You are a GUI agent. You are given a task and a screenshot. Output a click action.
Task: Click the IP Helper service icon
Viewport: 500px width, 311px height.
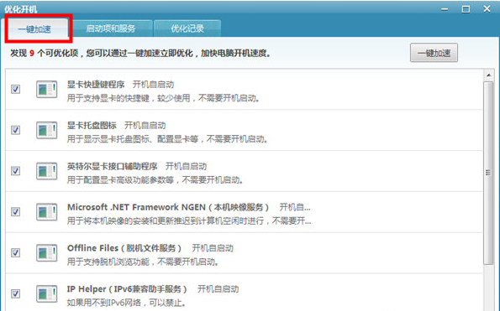pos(46,293)
